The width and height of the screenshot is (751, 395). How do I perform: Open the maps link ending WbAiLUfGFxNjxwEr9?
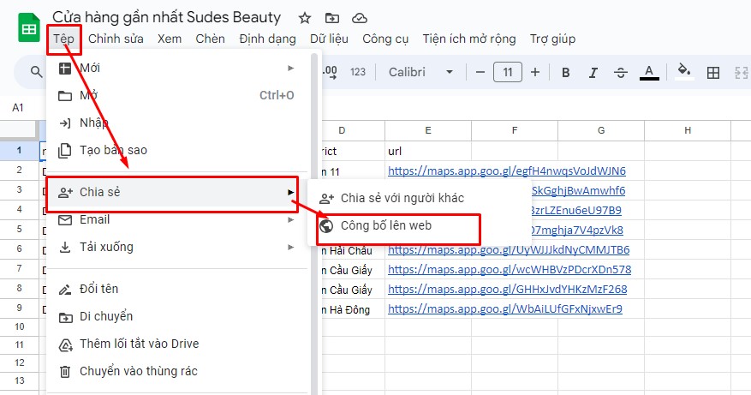(x=505, y=309)
